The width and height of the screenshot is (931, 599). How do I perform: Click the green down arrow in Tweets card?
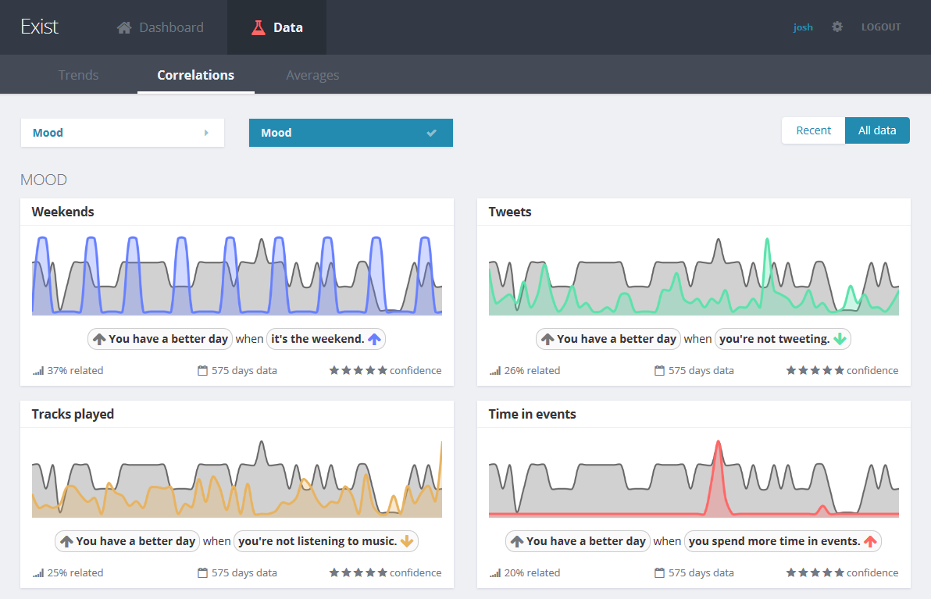(840, 339)
